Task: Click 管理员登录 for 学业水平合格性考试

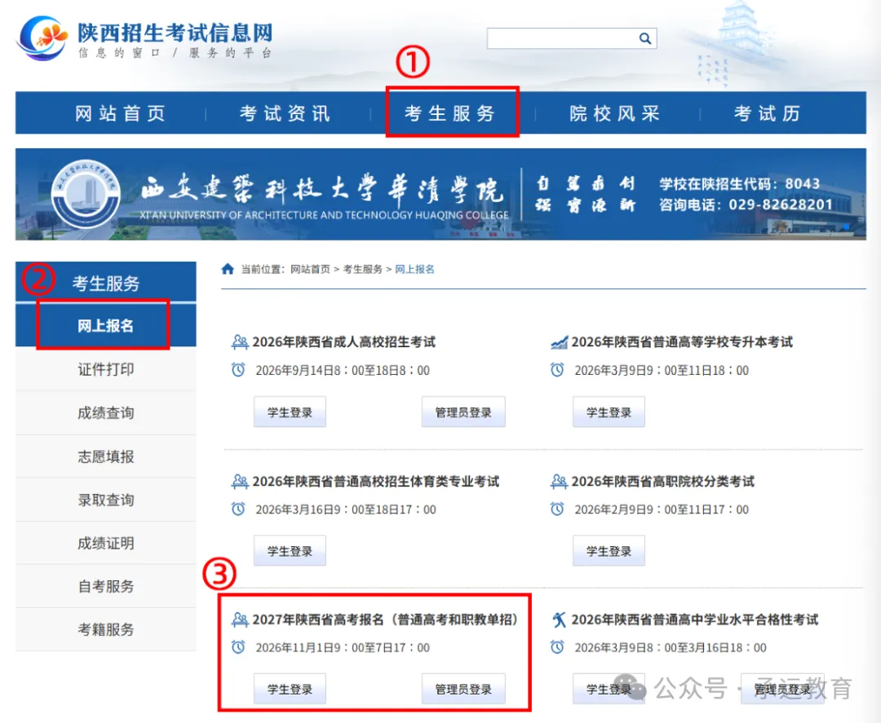Action: 782,689
